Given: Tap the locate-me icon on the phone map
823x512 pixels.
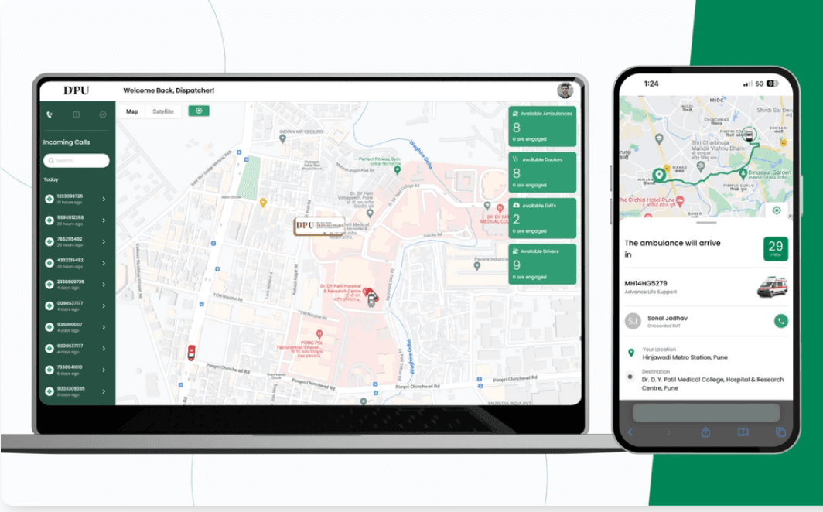Looking at the screenshot, I should 777,210.
